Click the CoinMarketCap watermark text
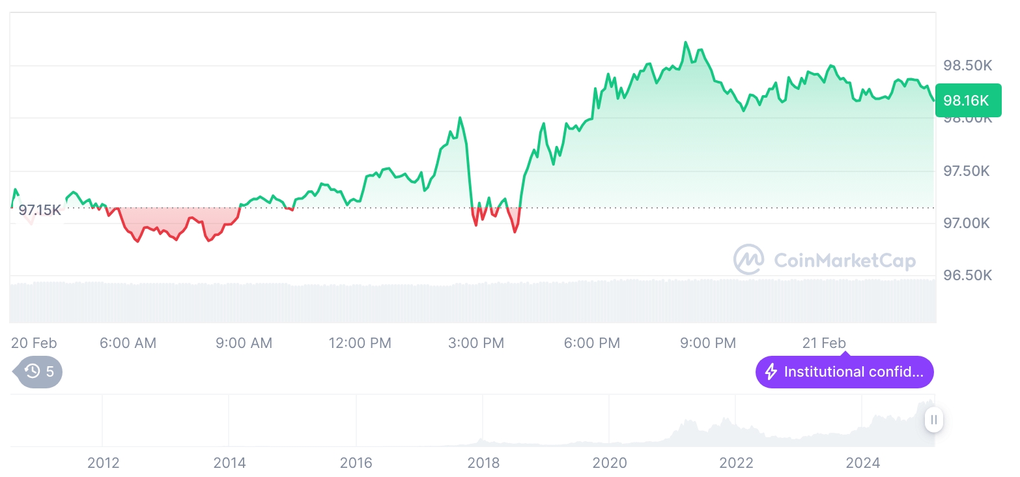The height and width of the screenshot is (477, 1020). click(x=845, y=261)
